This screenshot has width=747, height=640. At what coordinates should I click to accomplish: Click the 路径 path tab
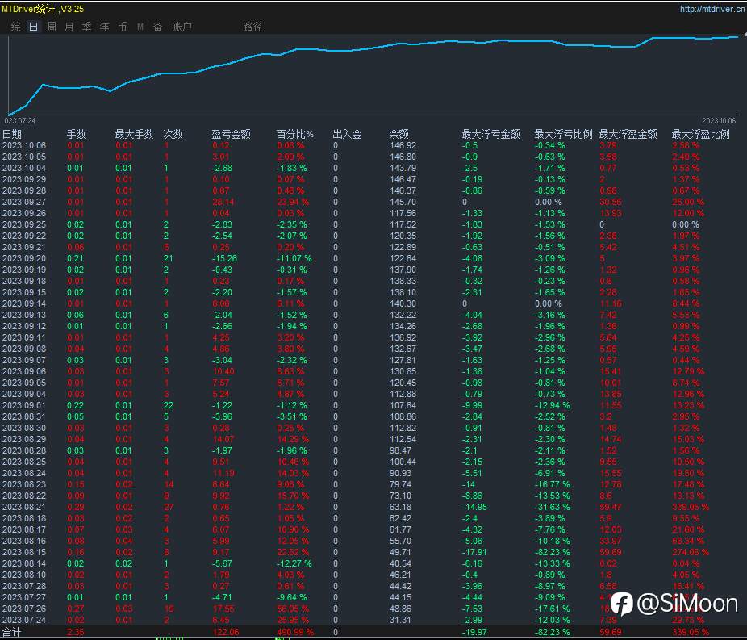[252, 27]
